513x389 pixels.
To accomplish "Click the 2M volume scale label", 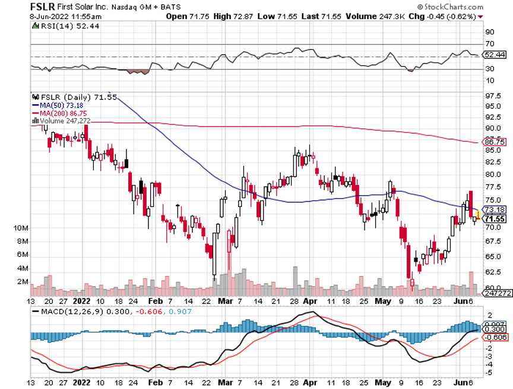I will [x=22, y=281].
